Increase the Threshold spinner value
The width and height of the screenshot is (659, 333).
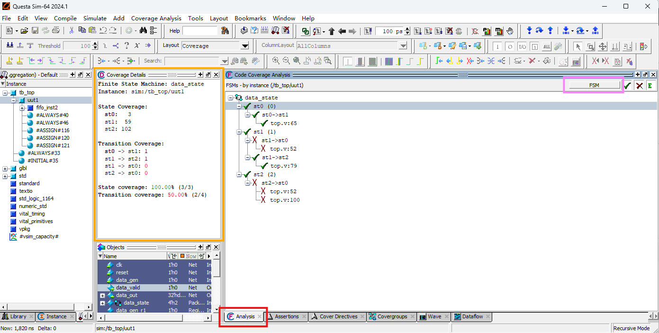[x=95, y=44]
